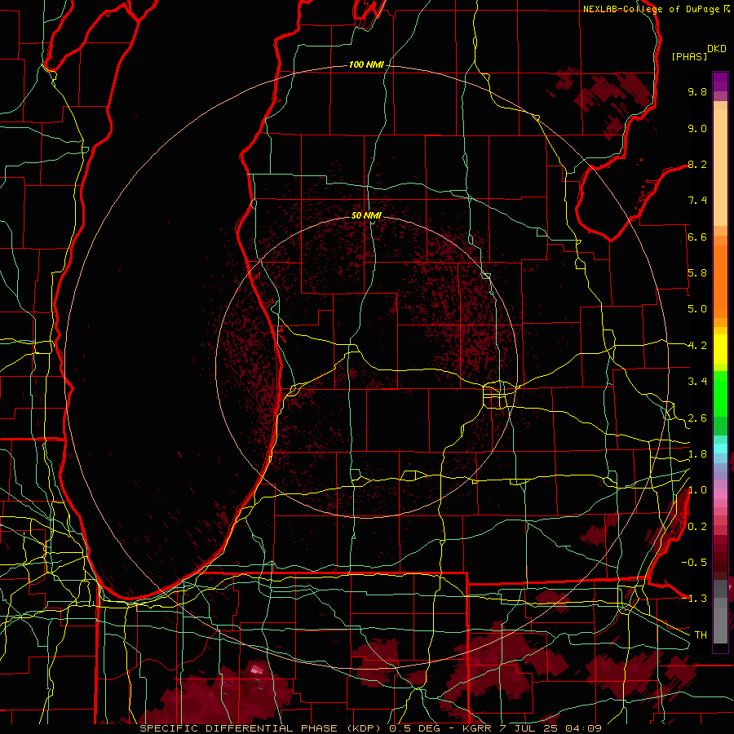Click the 8.2 value on the scale

[697, 164]
